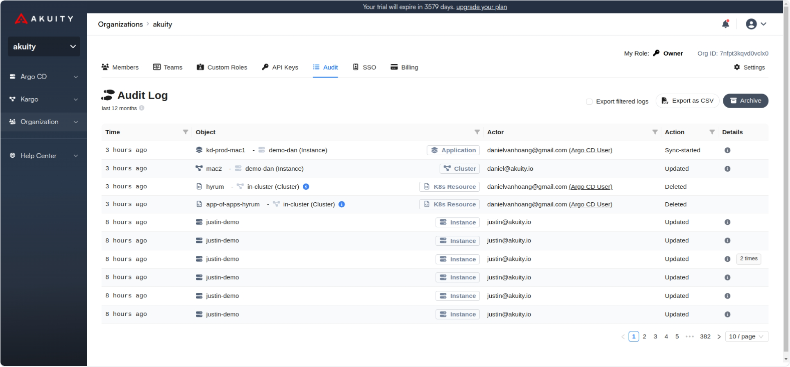Expand Argo CD sidebar section

click(x=44, y=77)
